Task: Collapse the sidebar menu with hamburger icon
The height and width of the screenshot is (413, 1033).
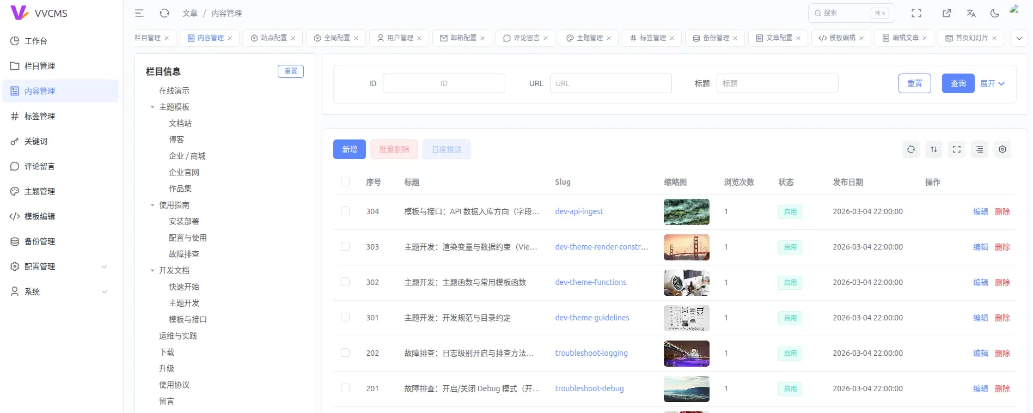Action: click(x=139, y=13)
